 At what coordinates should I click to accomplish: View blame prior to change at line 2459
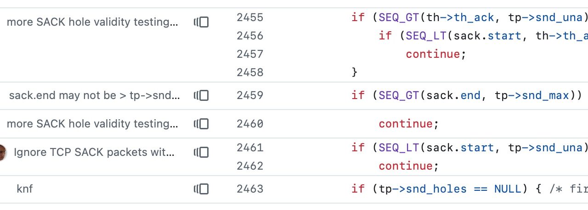(x=201, y=95)
